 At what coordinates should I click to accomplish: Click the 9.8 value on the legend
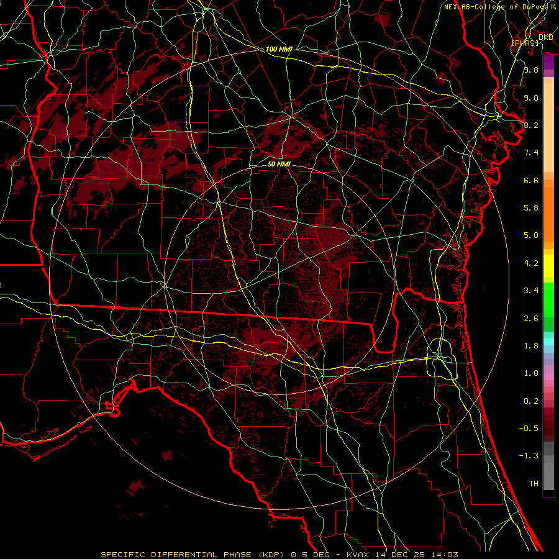click(x=530, y=70)
